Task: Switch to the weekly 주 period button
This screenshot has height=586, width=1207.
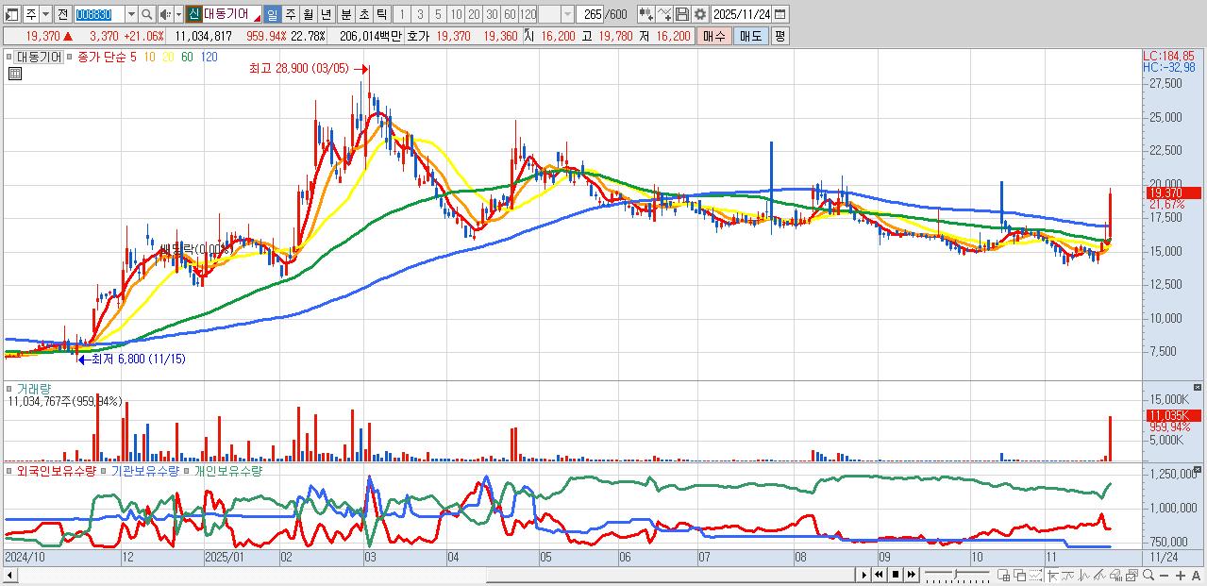Action: [x=290, y=15]
